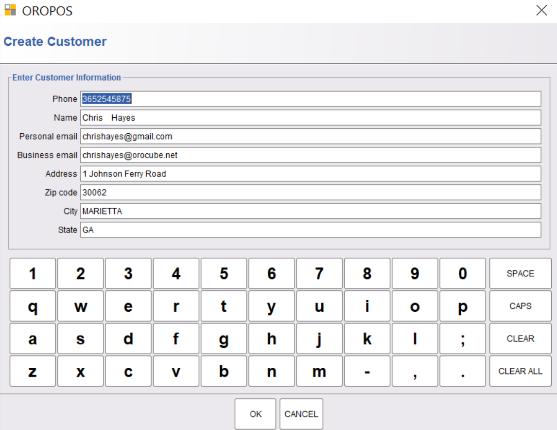Tap the letter n key
This screenshot has width=557, height=430.
click(x=272, y=371)
